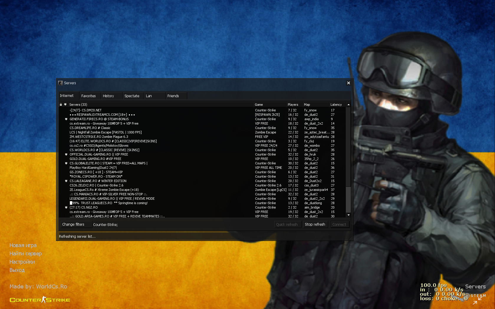495x309 pixels.
Task: Click the 'Найти сервер' menu item
Action: point(25,254)
